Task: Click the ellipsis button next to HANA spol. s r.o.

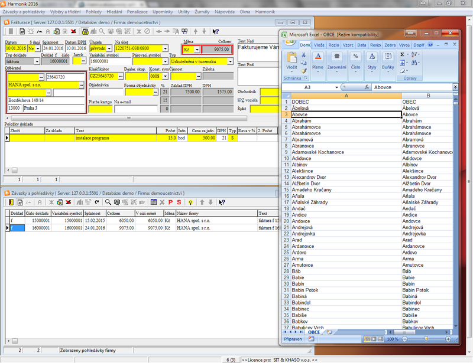Action: [x=81, y=85]
